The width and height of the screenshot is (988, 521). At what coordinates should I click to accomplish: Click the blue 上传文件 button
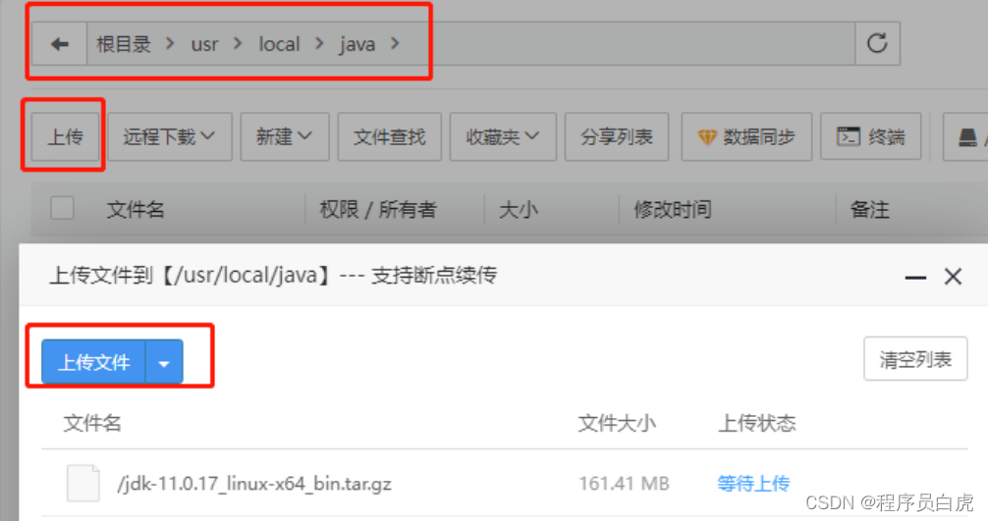94,362
